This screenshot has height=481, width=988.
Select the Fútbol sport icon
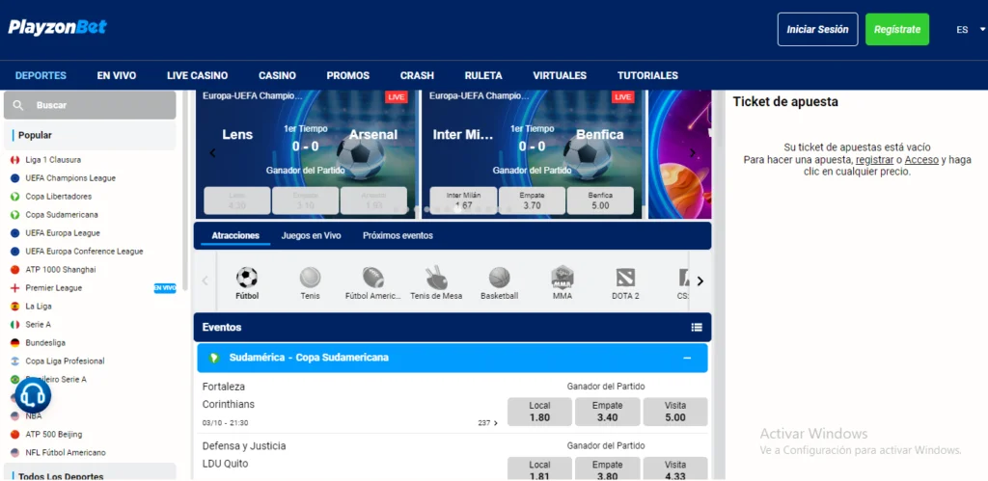pyautogui.click(x=247, y=280)
